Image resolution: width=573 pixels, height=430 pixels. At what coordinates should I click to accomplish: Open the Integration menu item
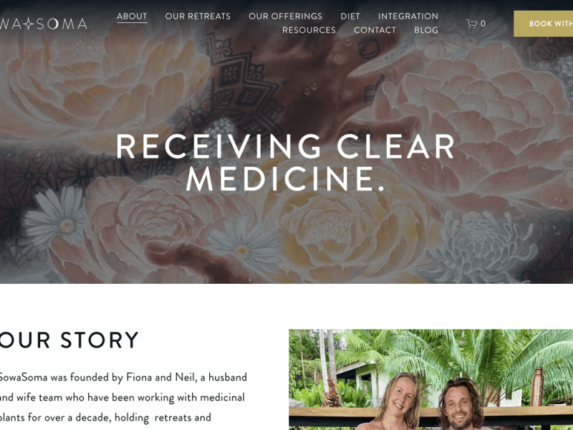pyautogui.click(x=408, y=16)
